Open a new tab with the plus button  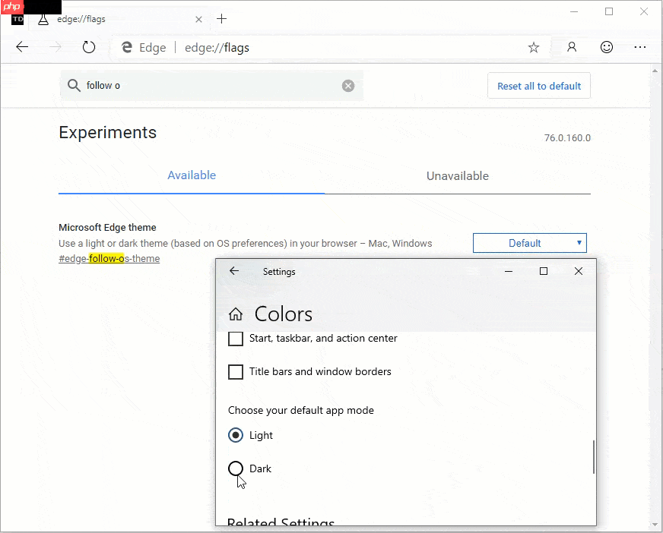tap(221, 19)
